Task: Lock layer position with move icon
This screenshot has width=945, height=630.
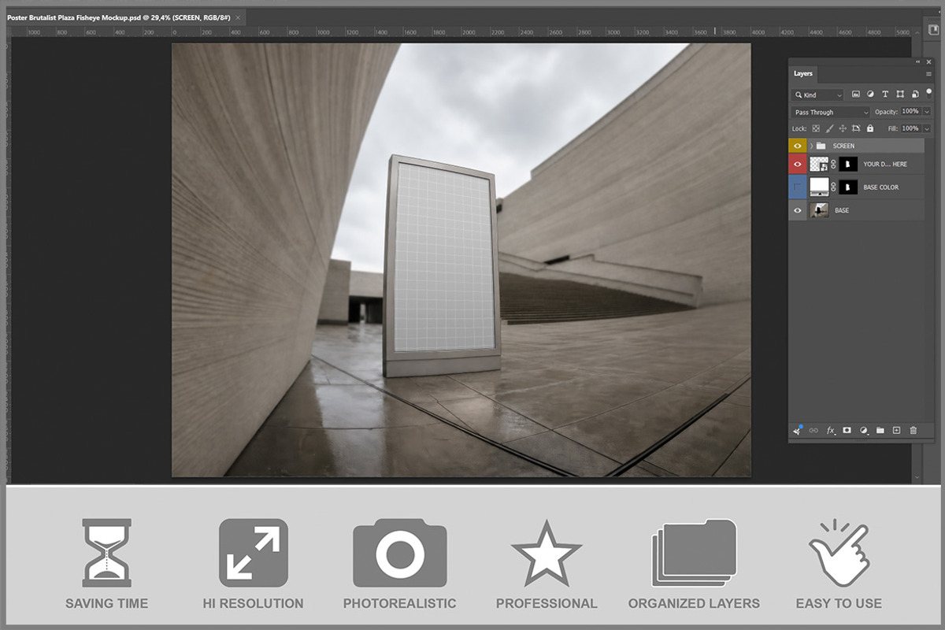Action: pos(843,128)
